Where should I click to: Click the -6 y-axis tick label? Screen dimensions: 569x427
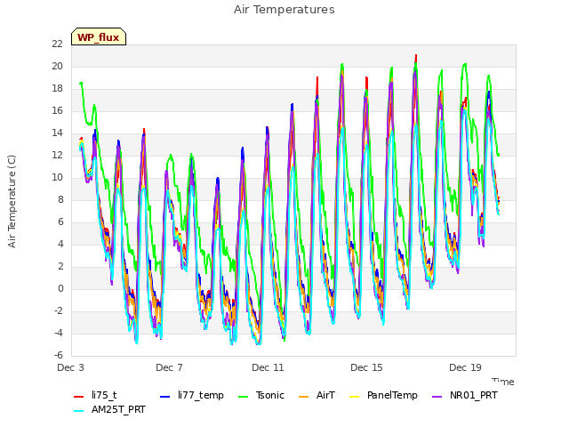tap(59, 355)
